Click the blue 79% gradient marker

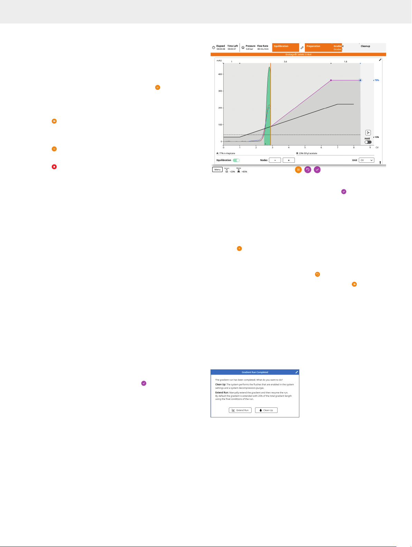376,80
